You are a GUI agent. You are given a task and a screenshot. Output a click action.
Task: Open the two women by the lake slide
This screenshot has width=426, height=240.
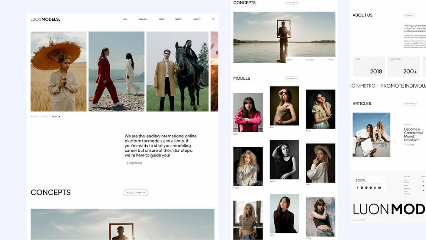tap(116, 72)
